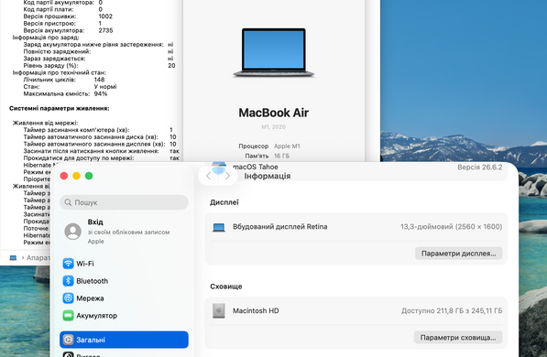Click the macOS Tahoe icon

219,168
